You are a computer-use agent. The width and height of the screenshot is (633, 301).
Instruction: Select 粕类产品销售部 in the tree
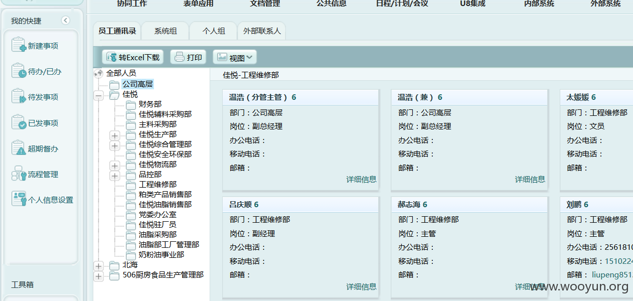tap(165, 195)
